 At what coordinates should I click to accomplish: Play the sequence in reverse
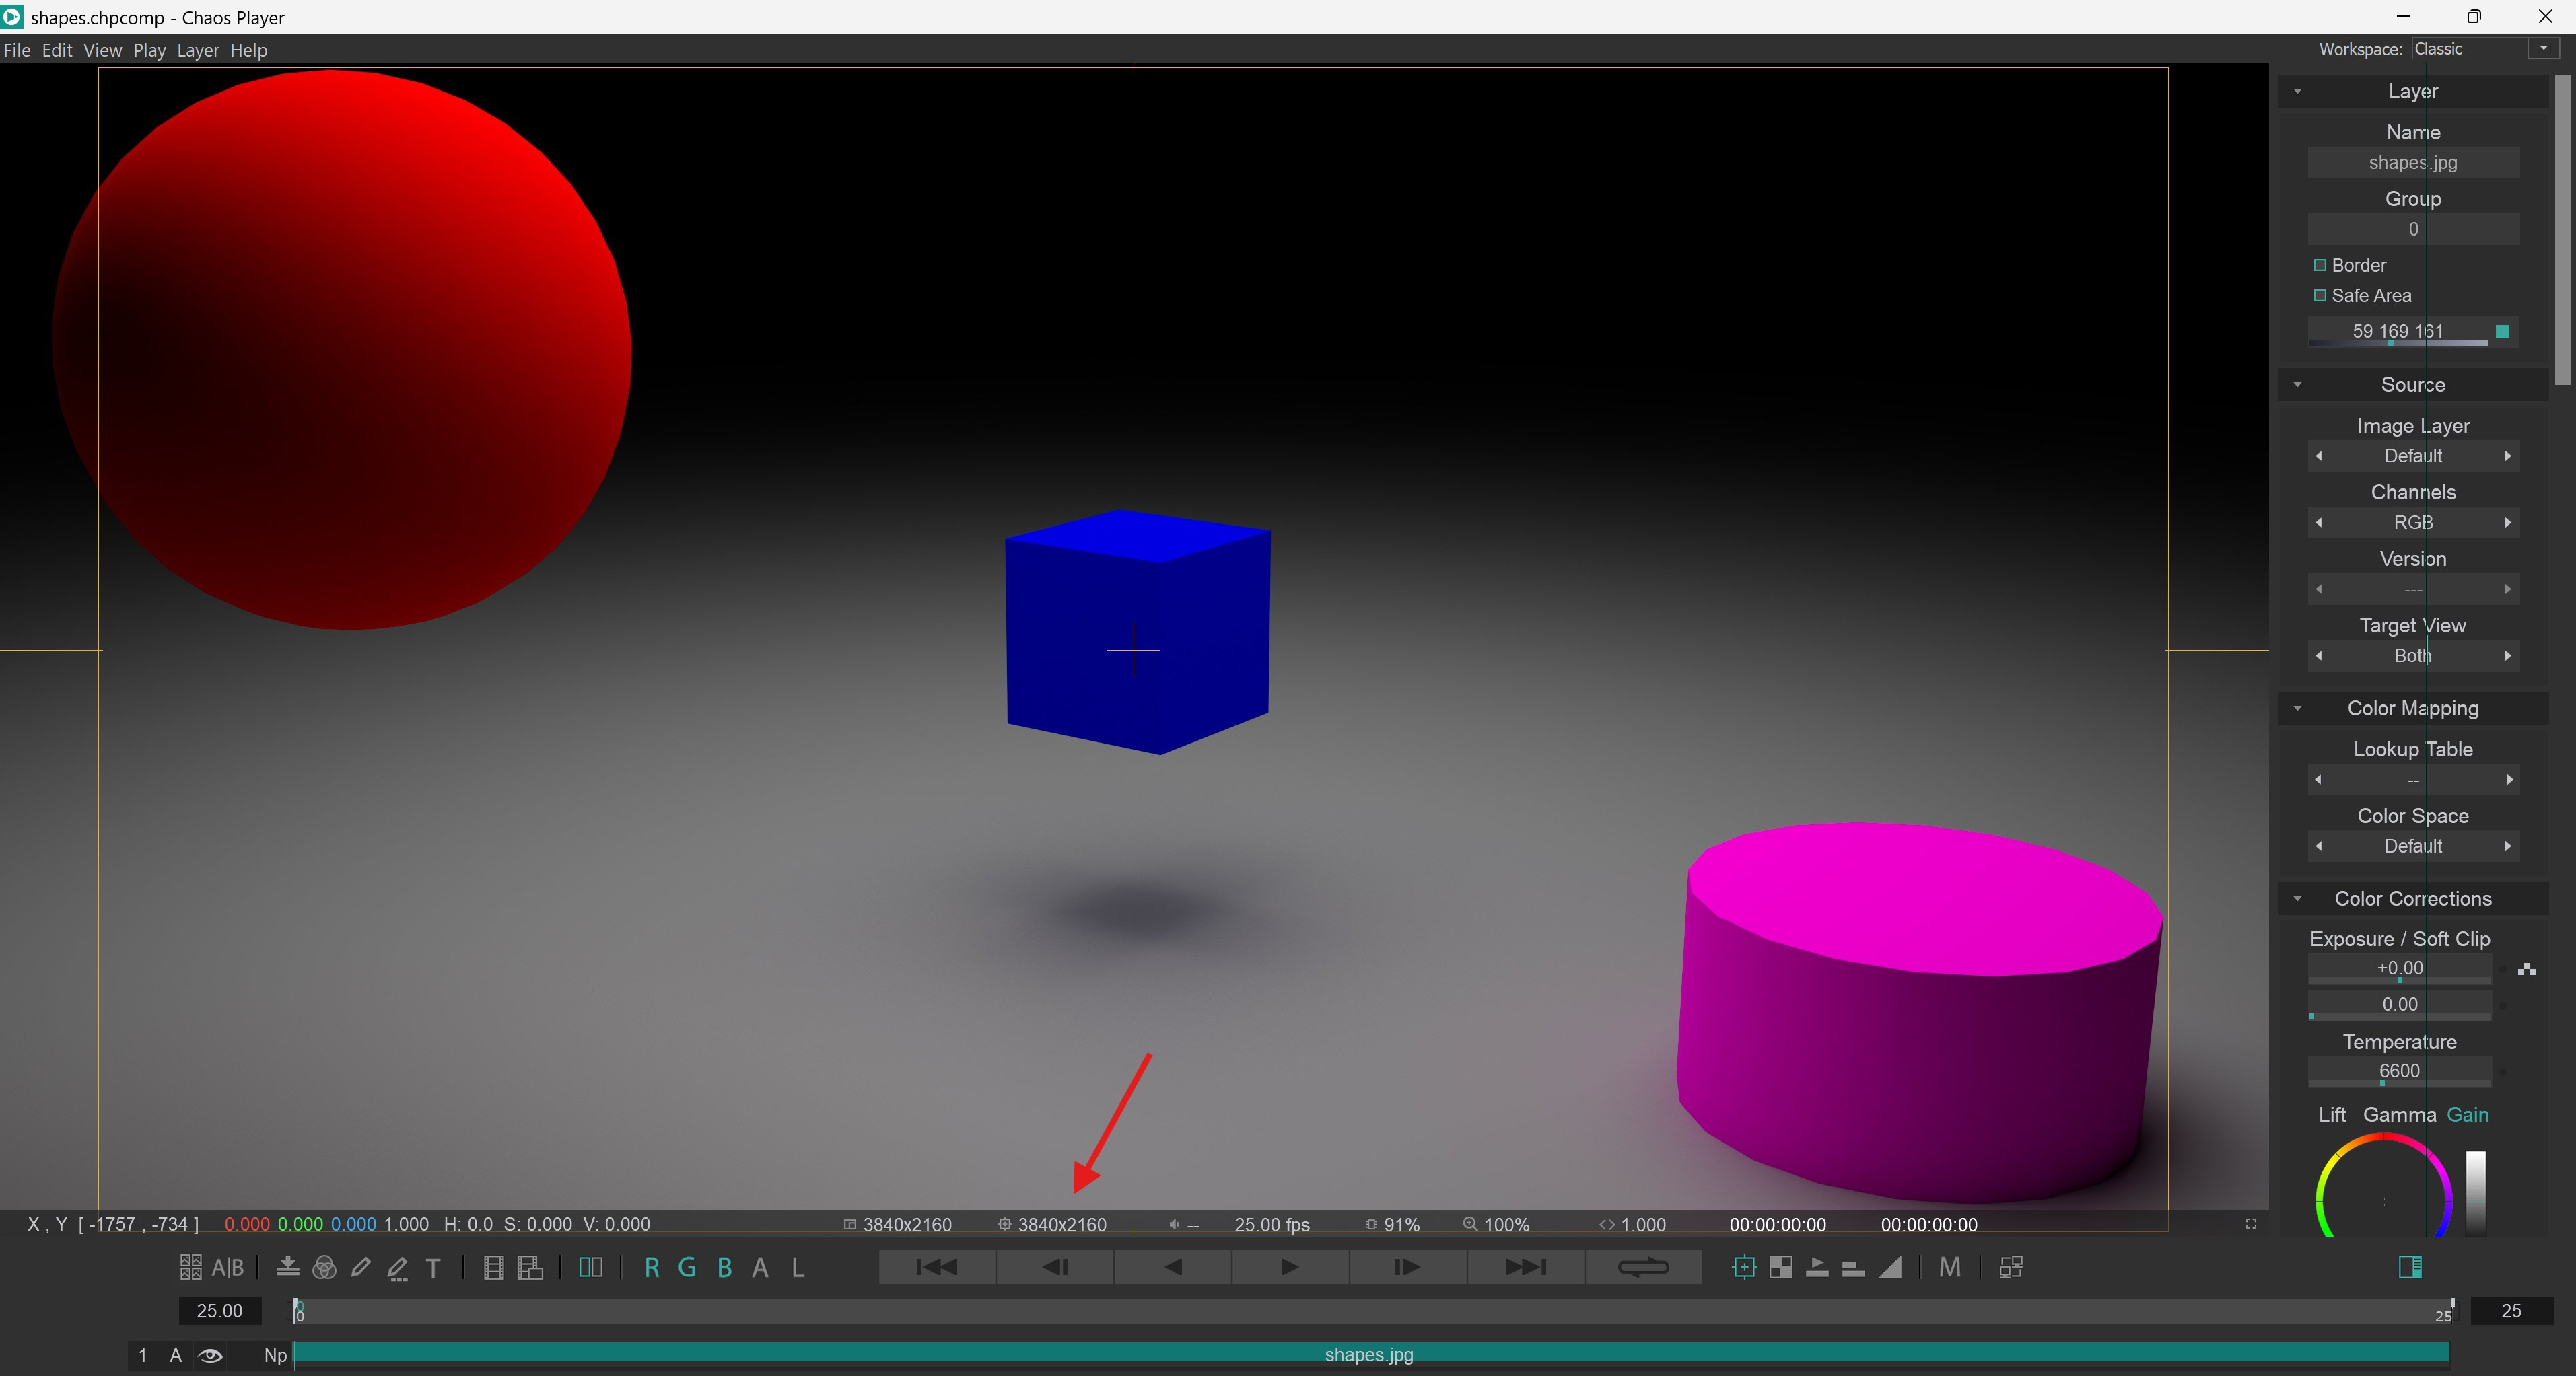tap(1173, 1267)
